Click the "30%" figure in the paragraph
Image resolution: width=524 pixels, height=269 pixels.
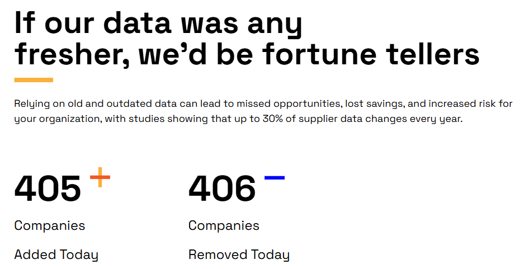273,119
